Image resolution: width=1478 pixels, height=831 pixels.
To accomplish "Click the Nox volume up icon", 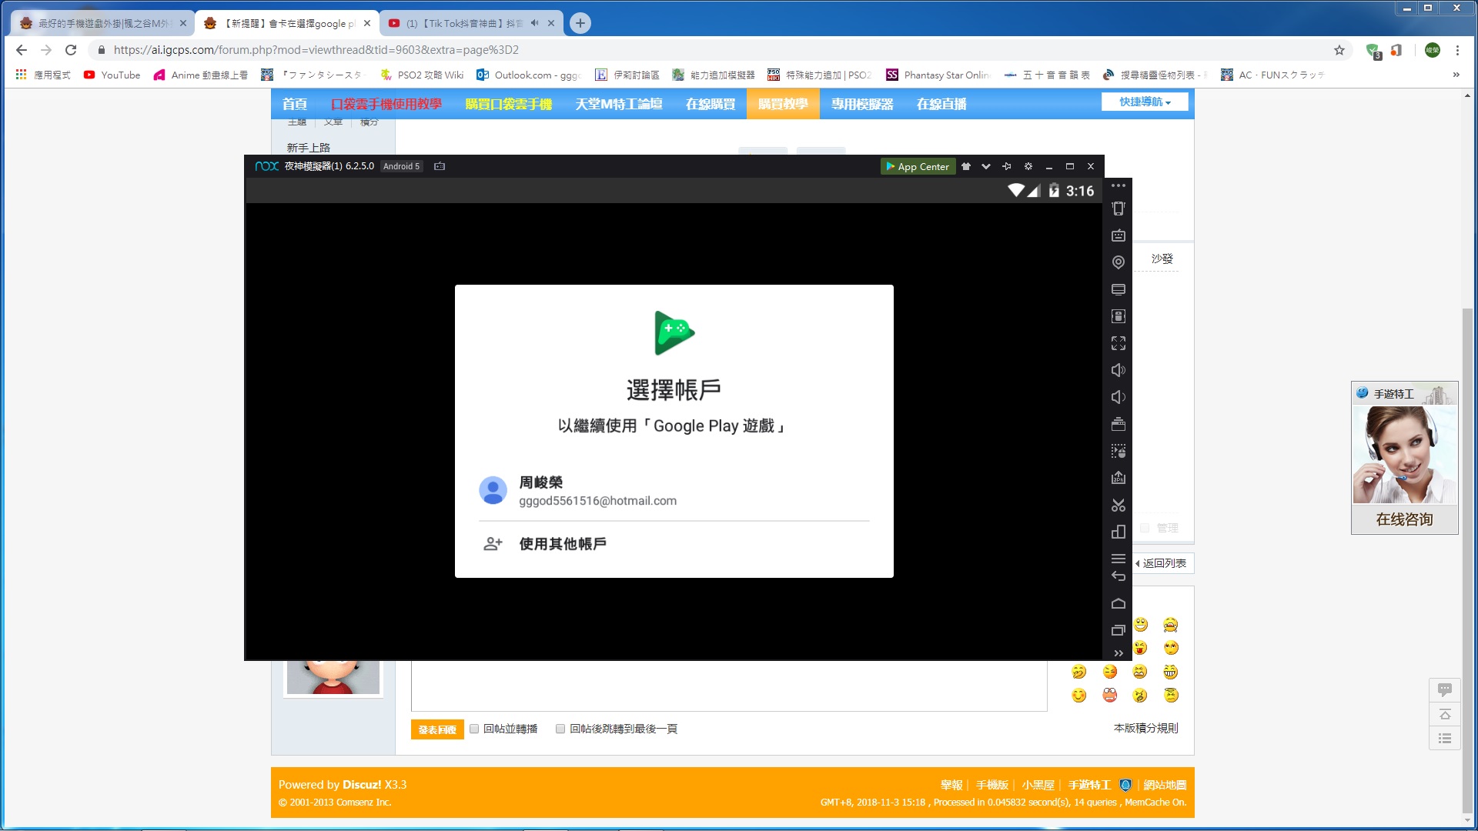I will [1119, 370].
